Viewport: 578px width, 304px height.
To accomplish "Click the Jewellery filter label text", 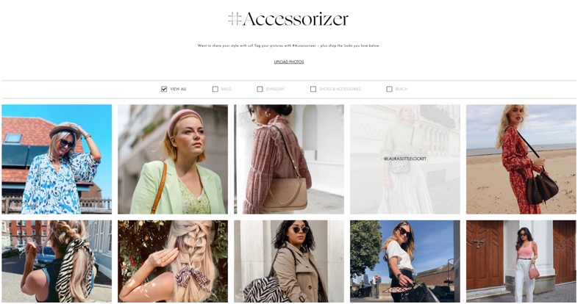I will 275,89.
